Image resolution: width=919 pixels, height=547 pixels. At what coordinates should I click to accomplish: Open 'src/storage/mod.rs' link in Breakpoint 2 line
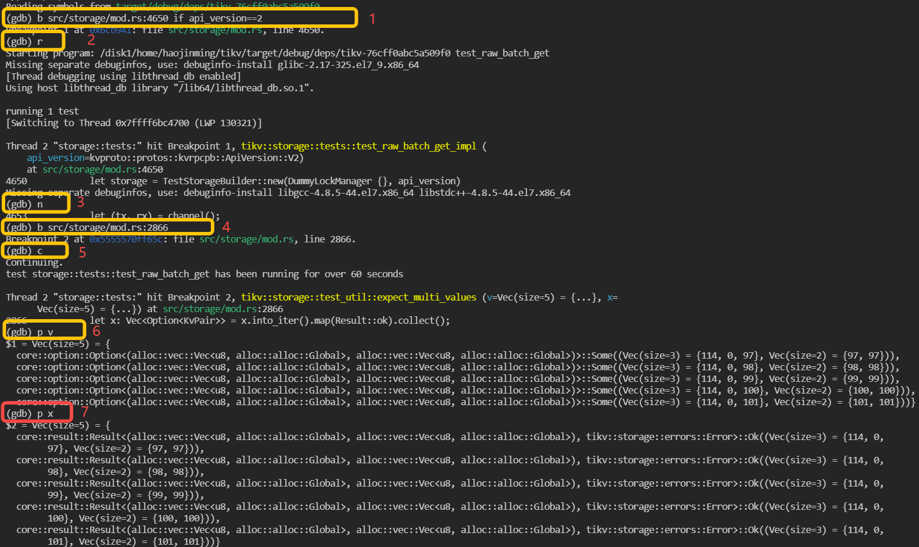pyautogui.click(x=246, y=239)
